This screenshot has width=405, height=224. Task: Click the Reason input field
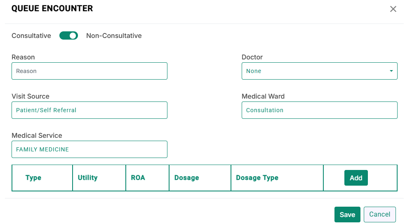(89, 71)
